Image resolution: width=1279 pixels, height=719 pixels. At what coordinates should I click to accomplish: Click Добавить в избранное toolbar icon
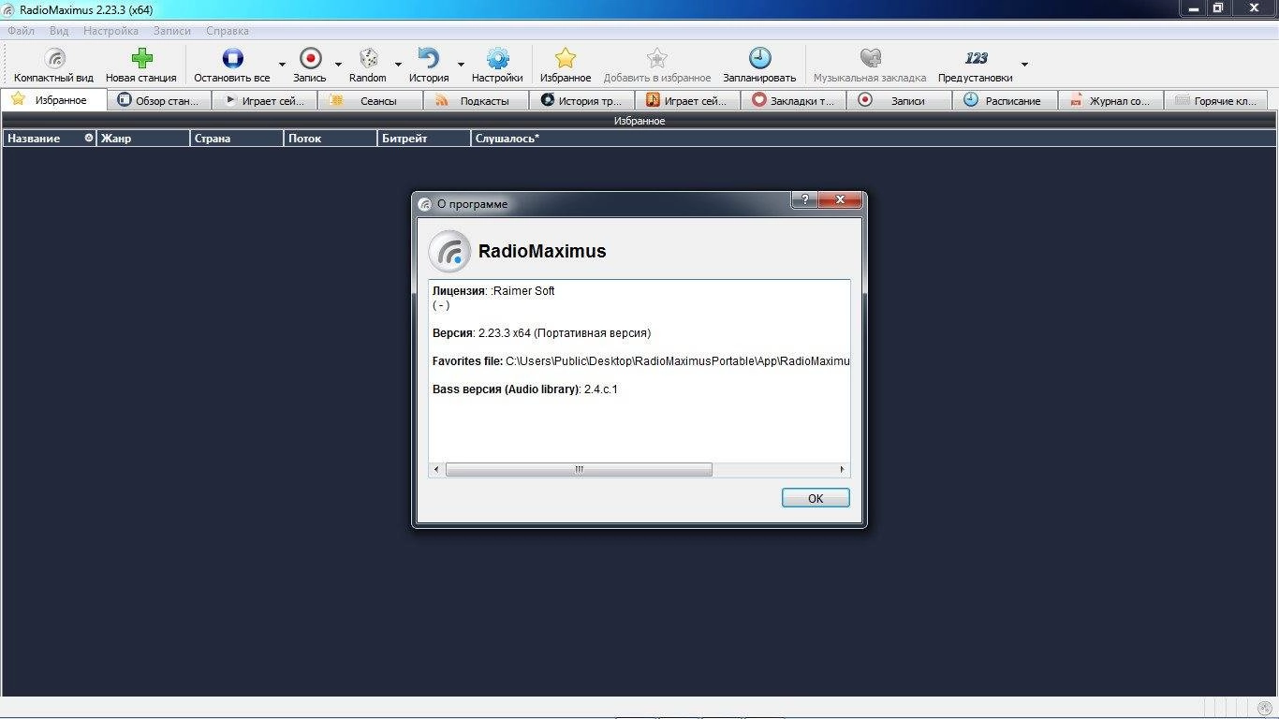[x=657, y=66]
